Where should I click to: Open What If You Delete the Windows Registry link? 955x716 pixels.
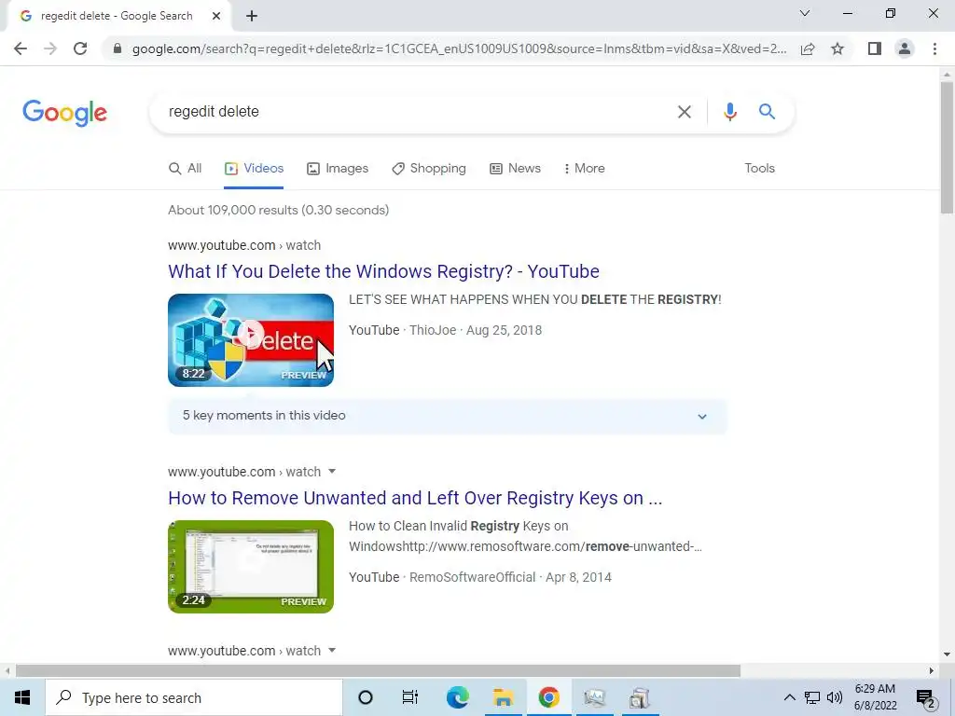coord(383,271)
